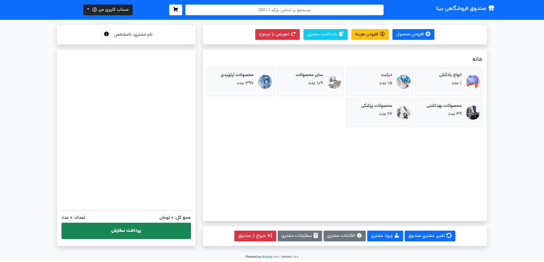Image resolution: width=544 pixels, height=262 pixels.
Task: Open the Diabetes category image
Action: [403, 82]
